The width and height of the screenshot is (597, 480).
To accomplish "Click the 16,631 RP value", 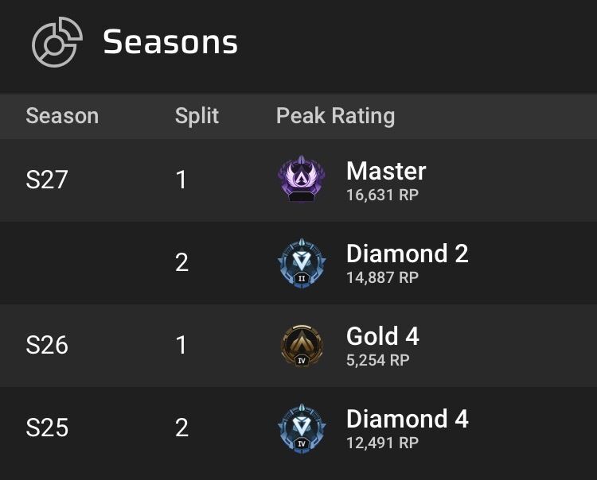I will pos(382,195).
